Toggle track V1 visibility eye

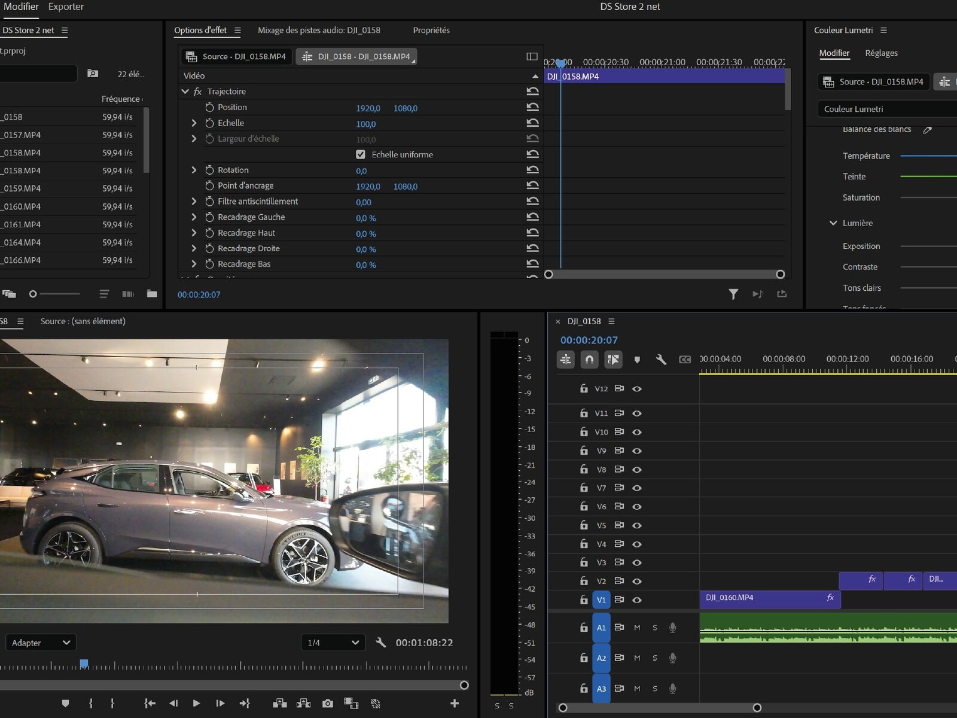click(637, 600)
